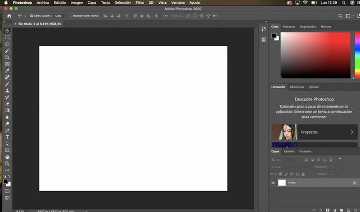Switch to the Muestras tab
360x212 pixels.
tap(289, 26)
